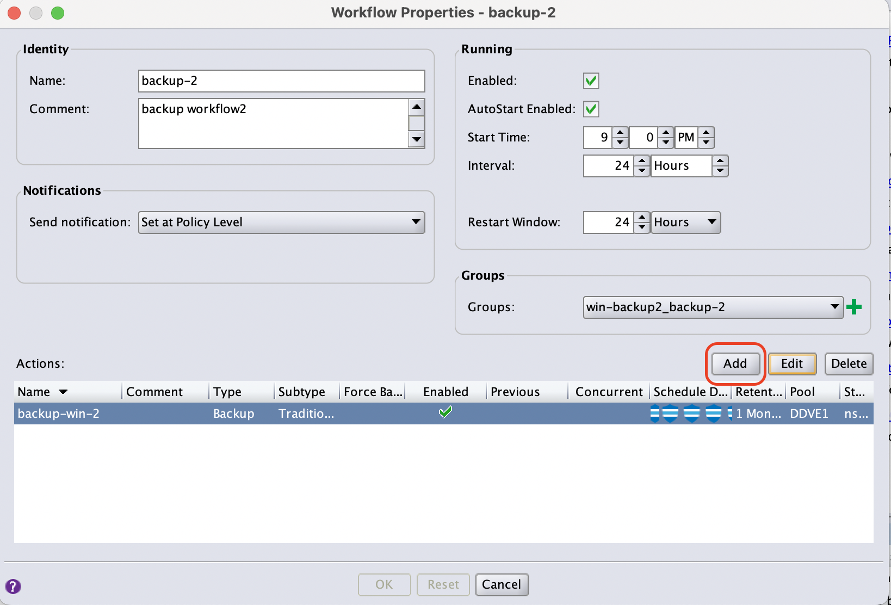Click the Start Time PM field
This screenshot has height=605, width=891.
point(686,137)
